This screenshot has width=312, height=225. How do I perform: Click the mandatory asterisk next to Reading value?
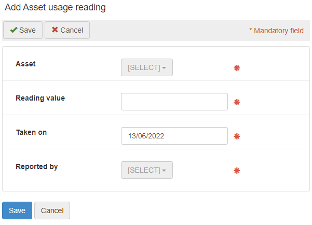click(237, 102)
